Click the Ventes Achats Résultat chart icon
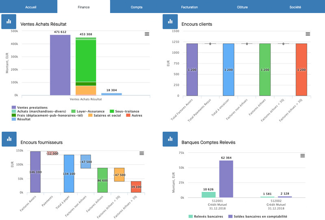 pyautogui.click(x=9, y=22)
